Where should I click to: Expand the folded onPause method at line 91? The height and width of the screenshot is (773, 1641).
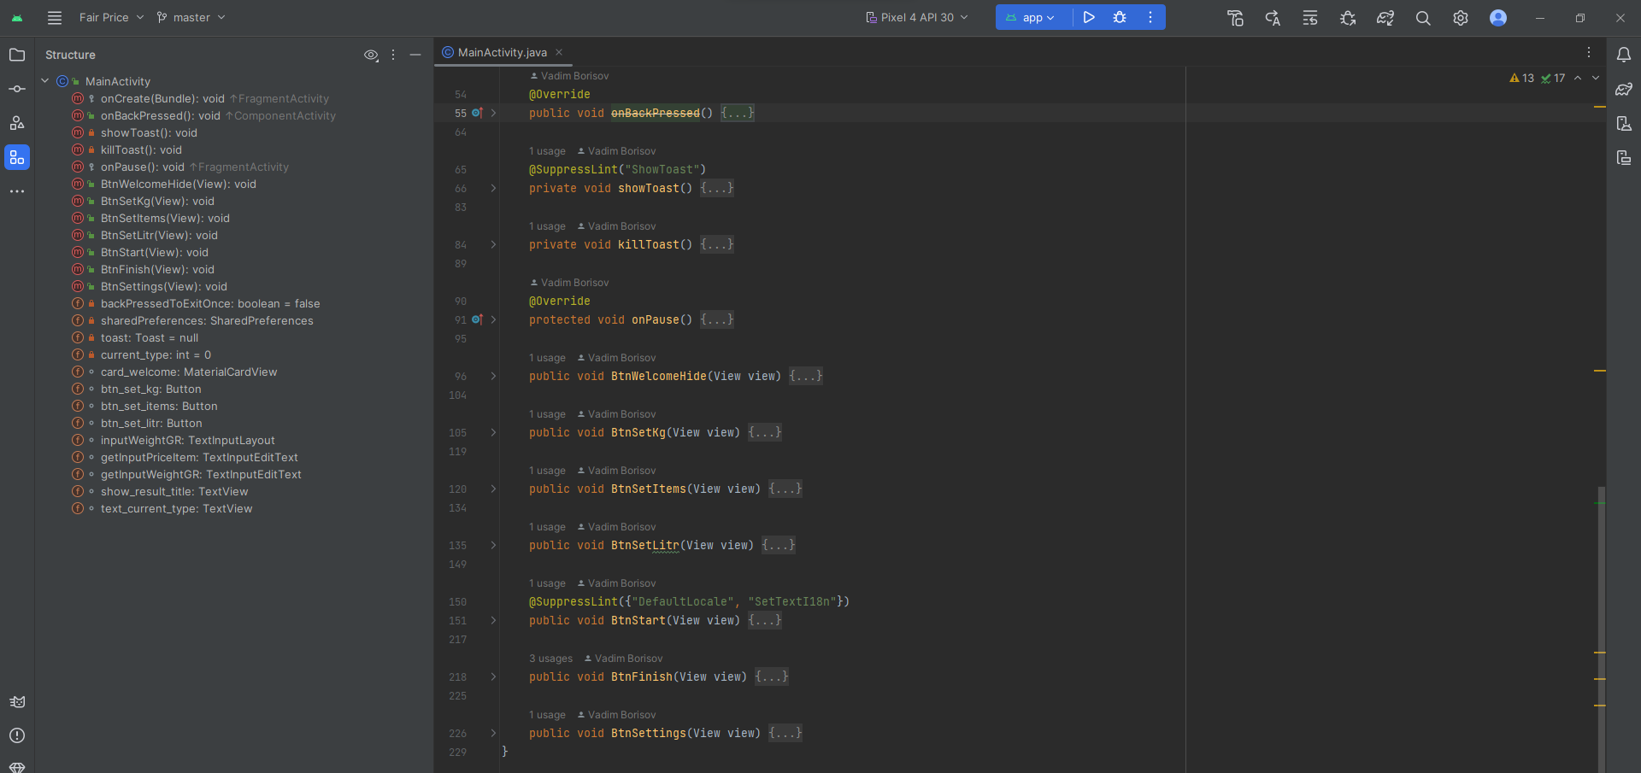(493, 319)
